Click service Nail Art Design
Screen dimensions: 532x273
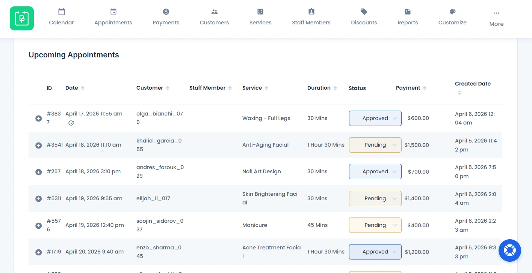pos(262,171)
